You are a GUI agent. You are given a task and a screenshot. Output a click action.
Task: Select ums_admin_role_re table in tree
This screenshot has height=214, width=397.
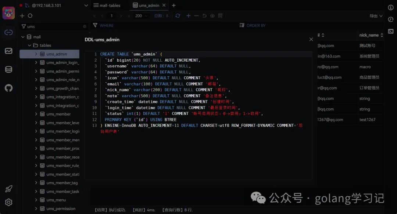click(x=62, y=80)
